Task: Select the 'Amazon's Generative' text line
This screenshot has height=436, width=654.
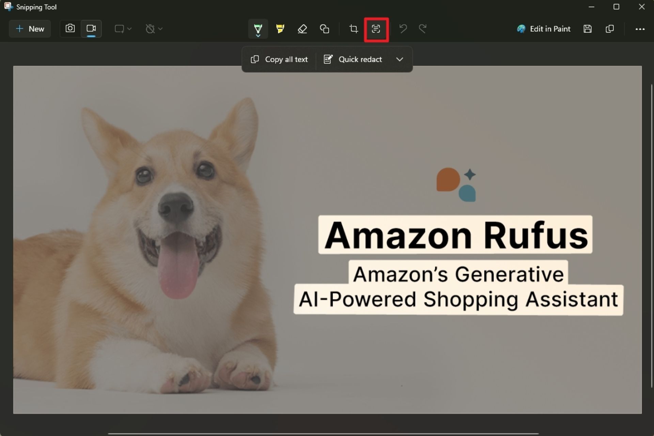Action: click(x=458, y=274)
